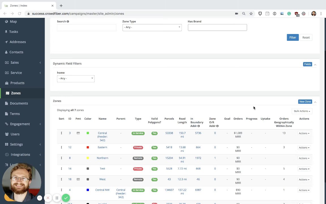Click the blue color swatch for Central NW
The image size is (326, 204).
[x=88, y=190]
